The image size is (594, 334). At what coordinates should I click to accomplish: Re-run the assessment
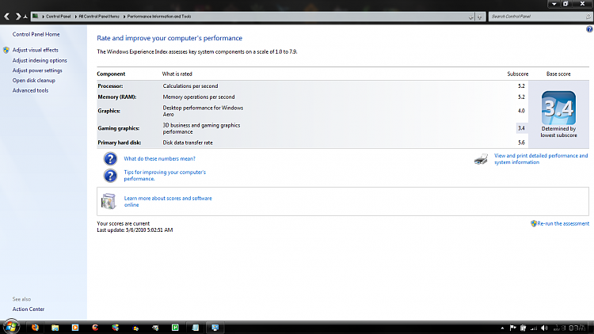pyautogui.click(x=563, y=224)
